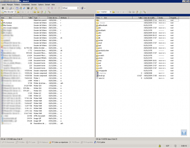Open the Local menu
190x148 pixels.
3,5
